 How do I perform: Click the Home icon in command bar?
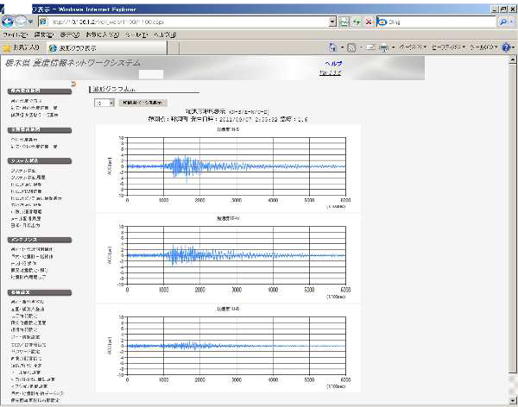point(332,48)
